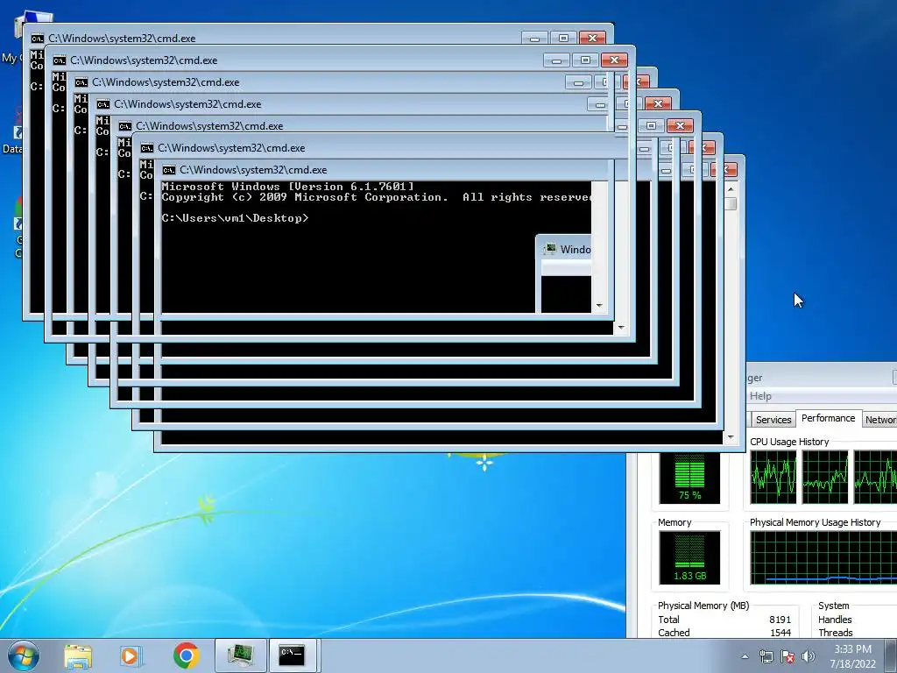897x673 pixels.
Task: Open the Windows Start menu orb
Action: [24, 655]
